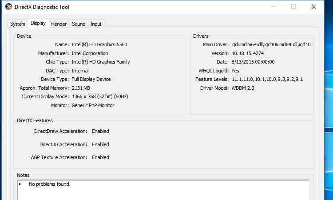The height and width of the screenshot is (200, 333).
Task: Click the 'Chip Type:' label
Action: click(x=57, y=62)
